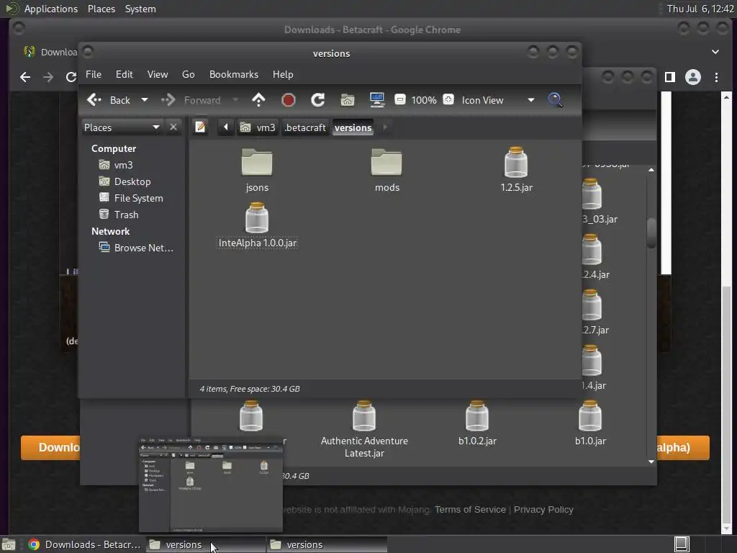Toggle Chrome side panel icon
Viewport: 737px width, 553px height.
point(670,77)
